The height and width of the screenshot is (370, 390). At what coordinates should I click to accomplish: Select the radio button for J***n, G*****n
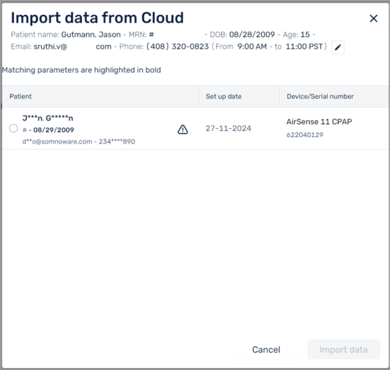(x=13, y=129)
